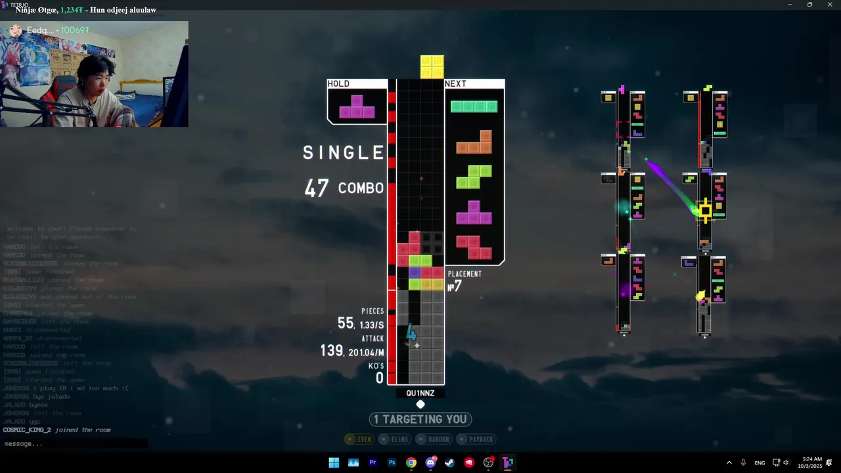Expand the system tray hidden icons chevron
This screenshot has height=473, width=841.
[729, 462]
